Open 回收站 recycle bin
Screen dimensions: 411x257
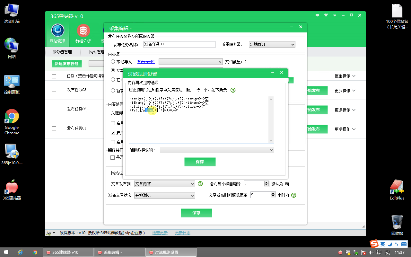(x=397, y=225)
